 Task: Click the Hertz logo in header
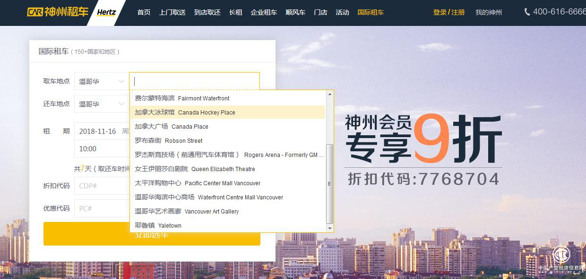click(x=106, y=12)
